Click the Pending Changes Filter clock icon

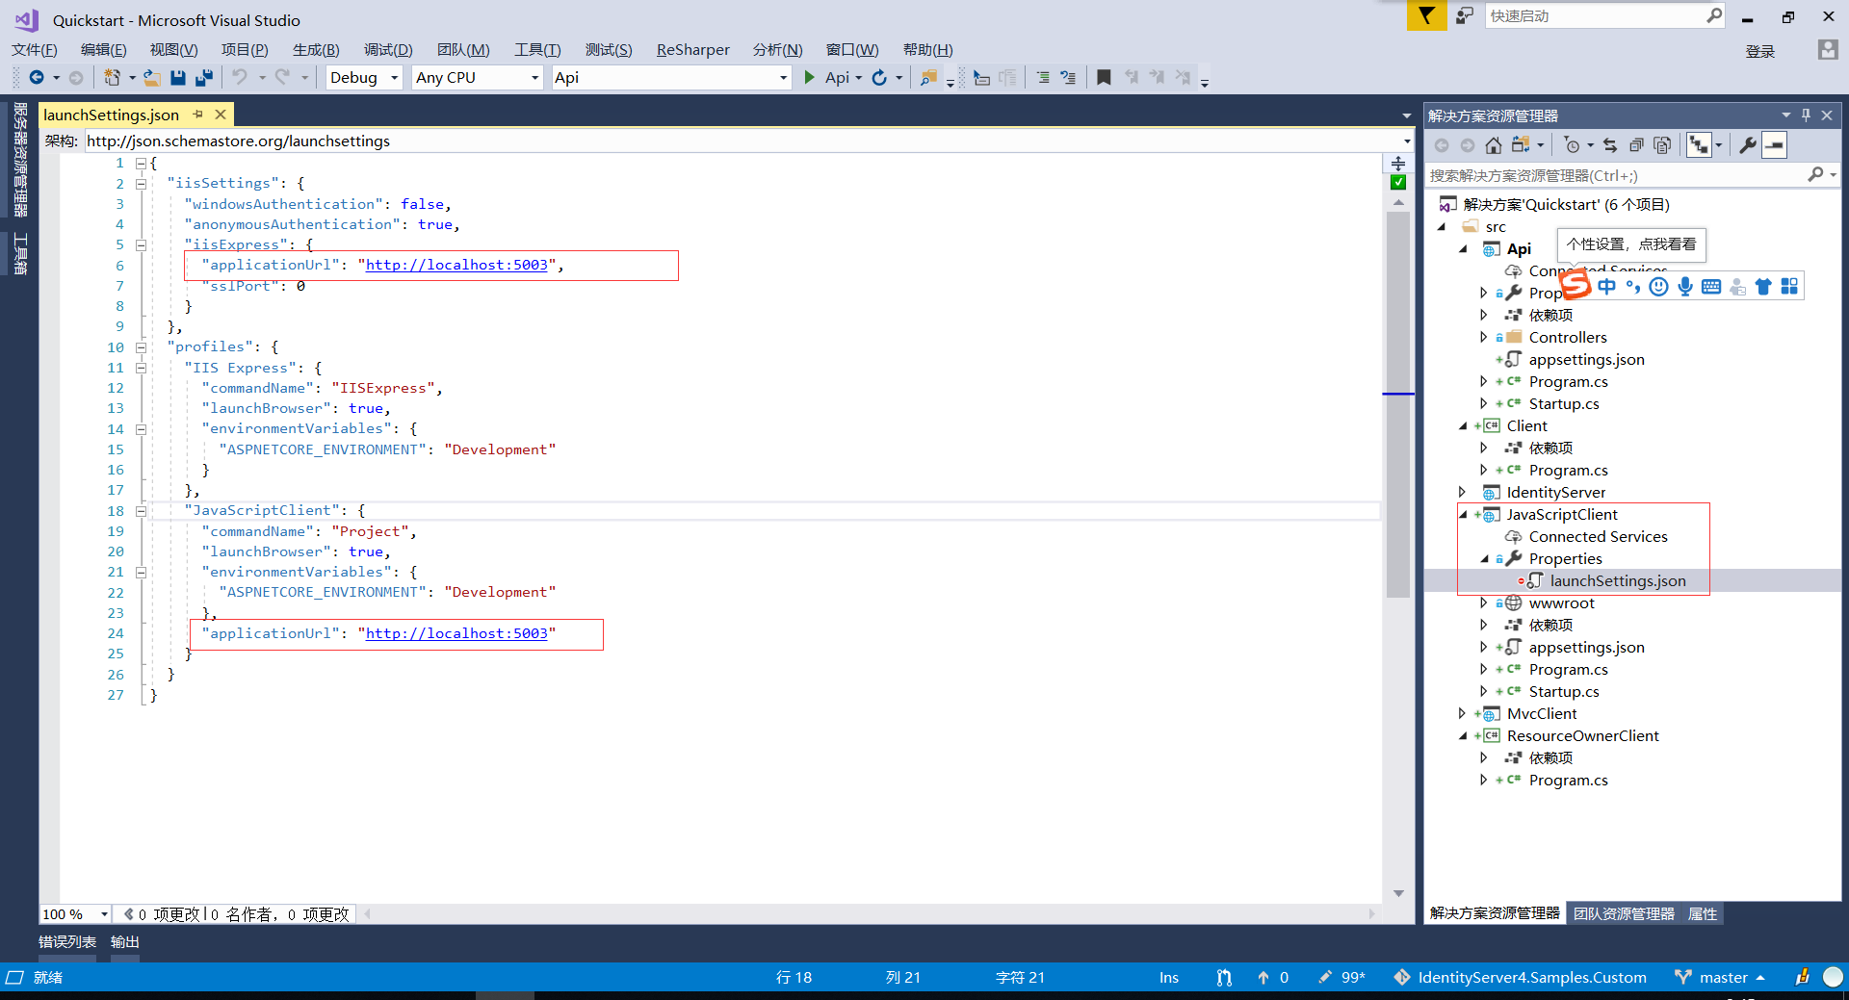click(1572, 145)
